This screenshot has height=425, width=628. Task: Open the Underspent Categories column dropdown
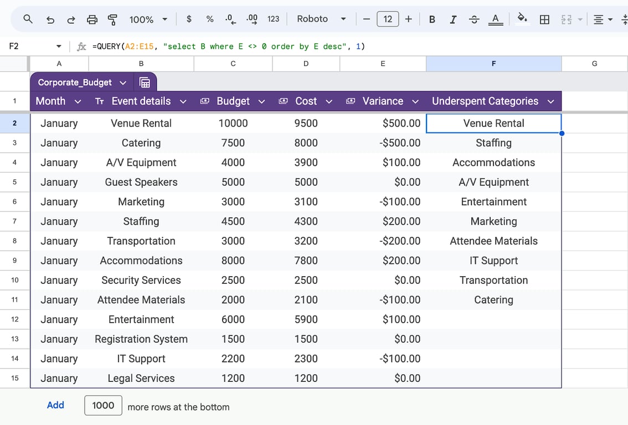[x=550, y=102]
